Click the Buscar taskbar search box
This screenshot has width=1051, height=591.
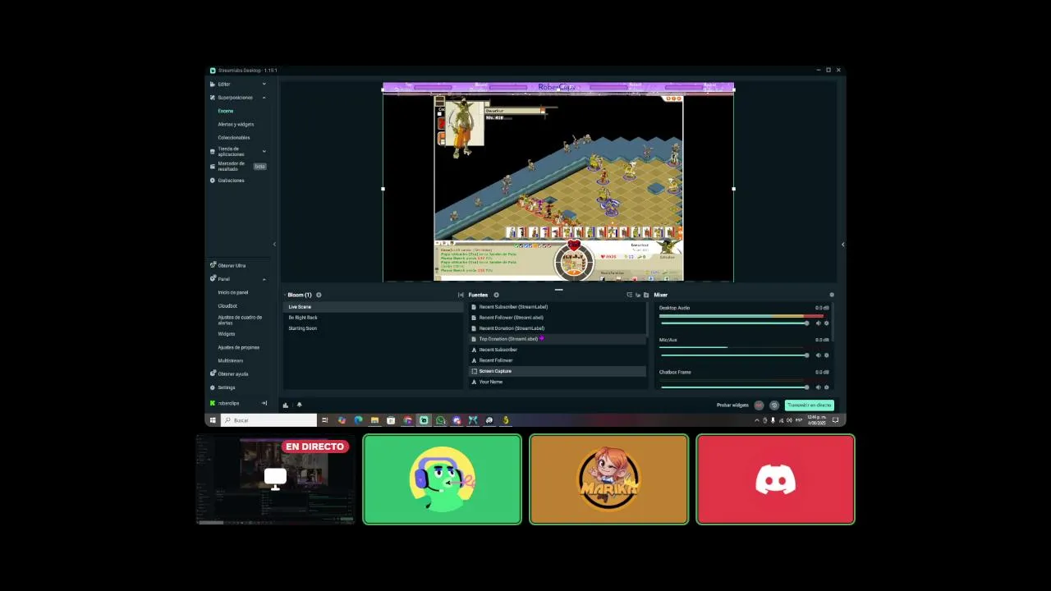268,420
